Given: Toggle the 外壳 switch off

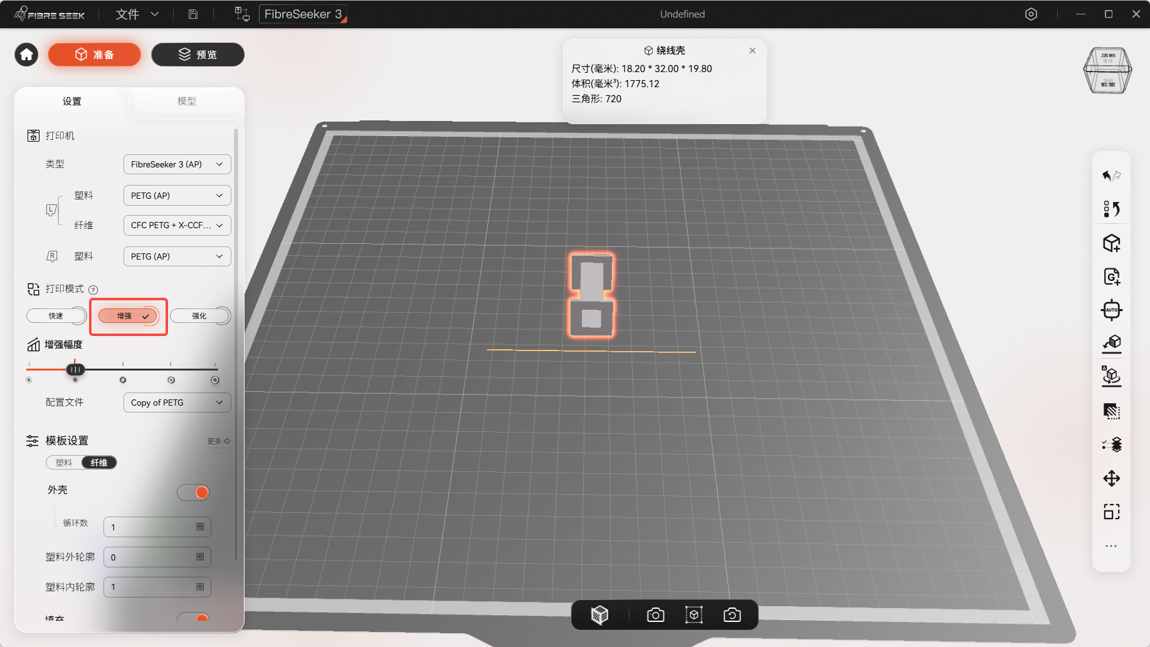Looking at the screenshot, I should point(193,492).
